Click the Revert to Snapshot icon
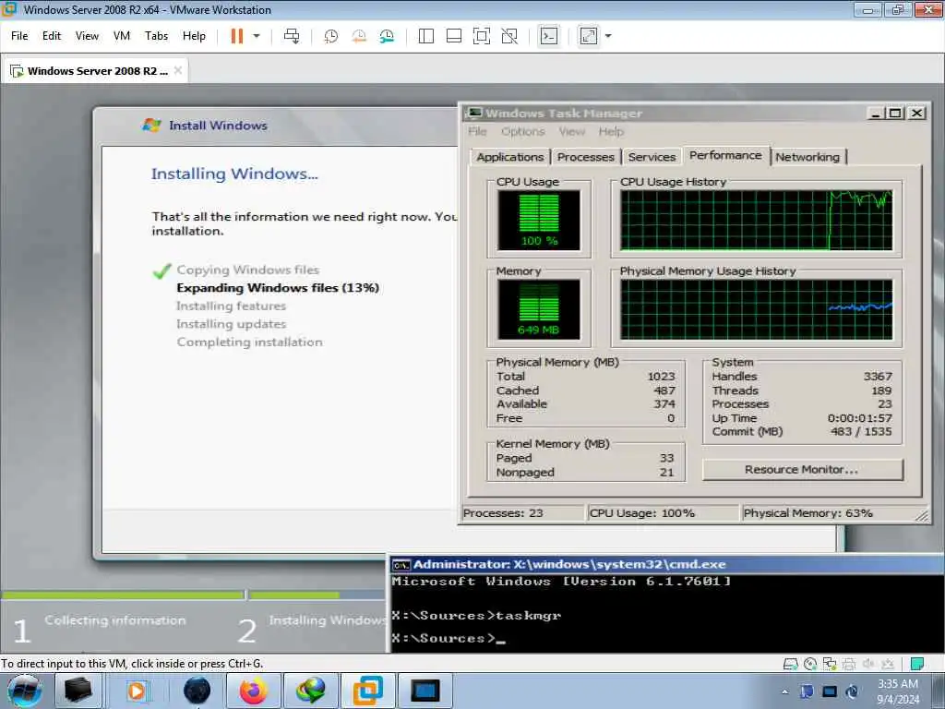945x709 pixels. coord(359,36)
